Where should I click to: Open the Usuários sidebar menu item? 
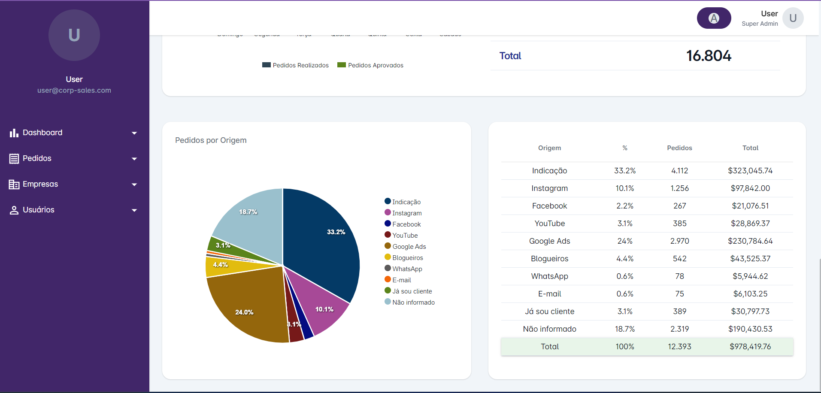tap(74, 210)
